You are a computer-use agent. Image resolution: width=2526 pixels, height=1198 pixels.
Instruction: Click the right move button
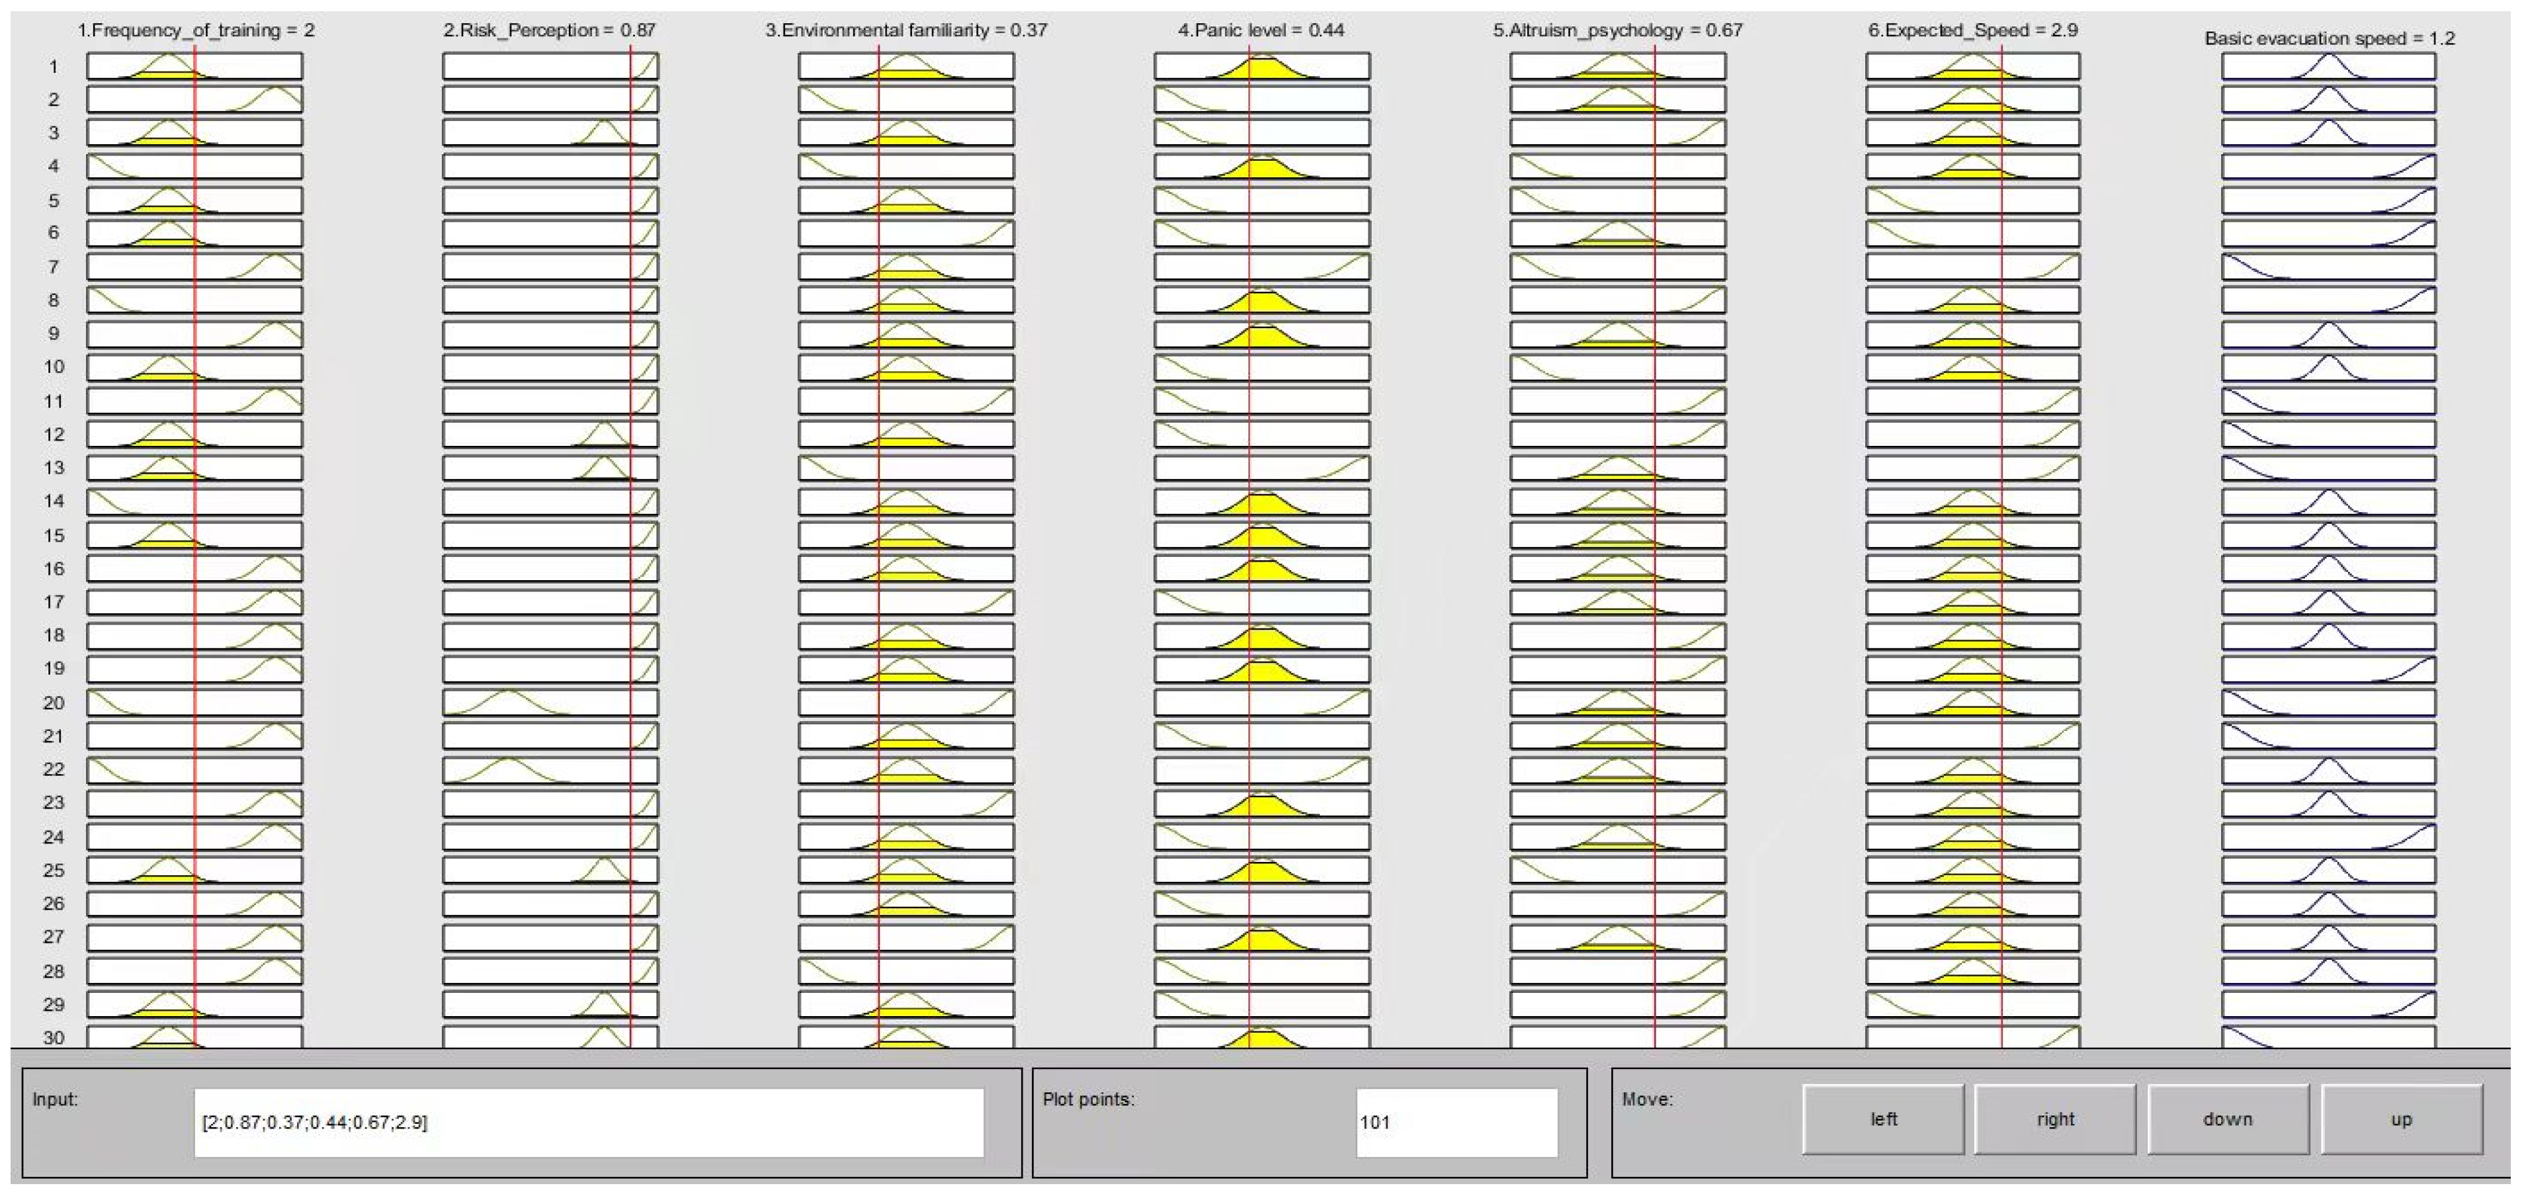pos(2054,1119)
